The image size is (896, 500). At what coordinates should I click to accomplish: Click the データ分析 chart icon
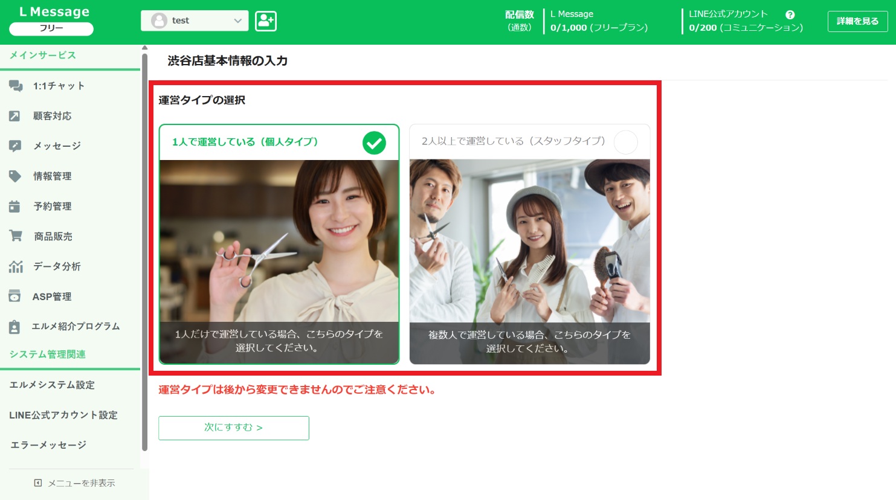(16, 266)
